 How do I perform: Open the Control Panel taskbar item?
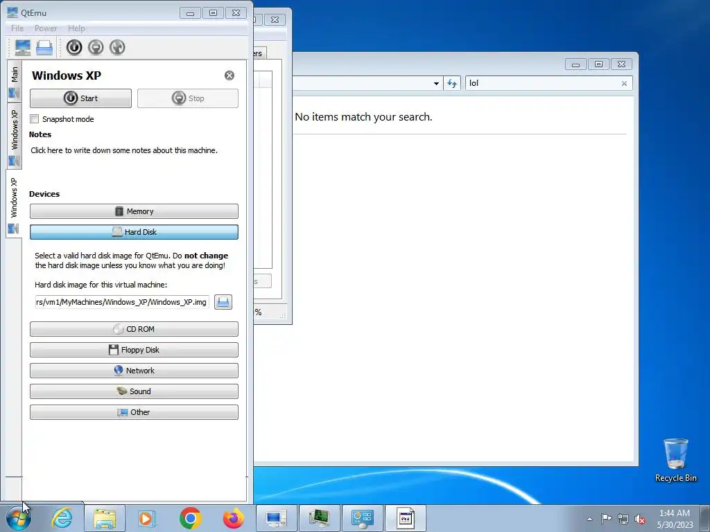tap(362, 518)
